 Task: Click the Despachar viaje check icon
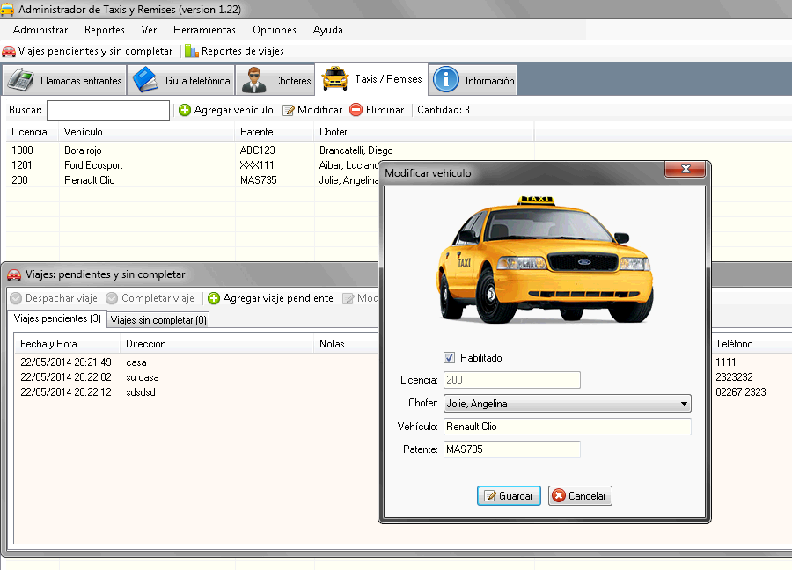pyautogui.click(x=16, y=298)
